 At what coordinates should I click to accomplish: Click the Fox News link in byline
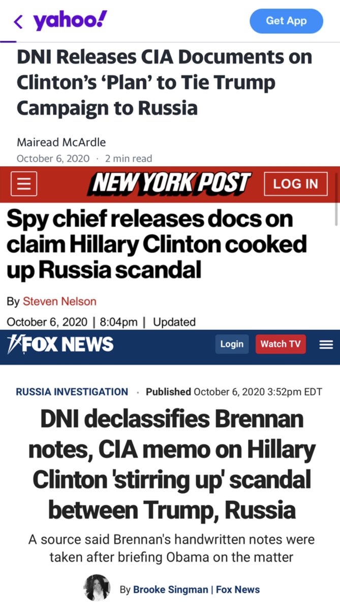pos(238,590)
